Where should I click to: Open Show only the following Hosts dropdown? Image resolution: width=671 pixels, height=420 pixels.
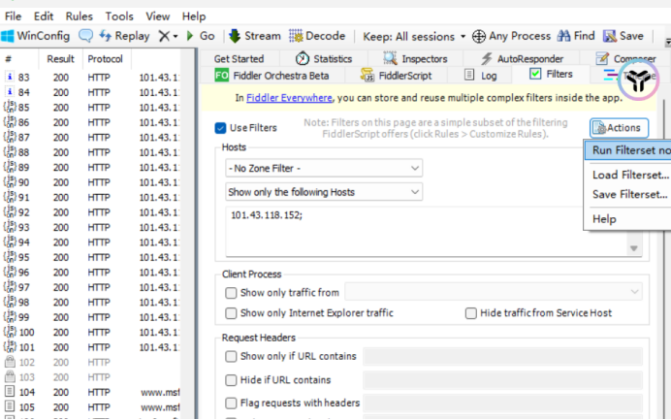click(324, 192)
